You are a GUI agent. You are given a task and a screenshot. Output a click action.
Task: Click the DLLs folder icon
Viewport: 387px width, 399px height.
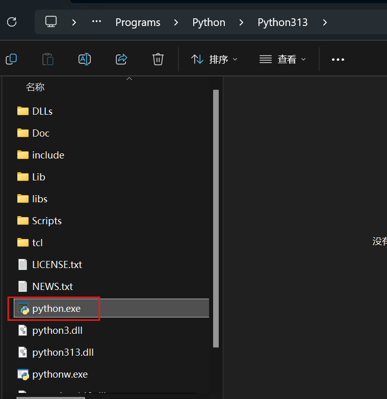coord(22,111)
